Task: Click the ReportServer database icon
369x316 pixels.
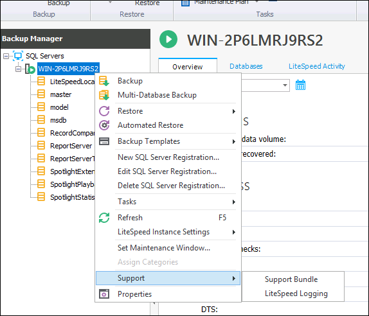Action: point(41,146)
